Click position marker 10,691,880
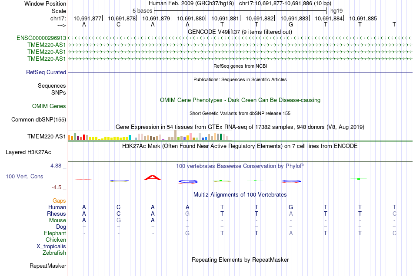 tap(191, 18)
